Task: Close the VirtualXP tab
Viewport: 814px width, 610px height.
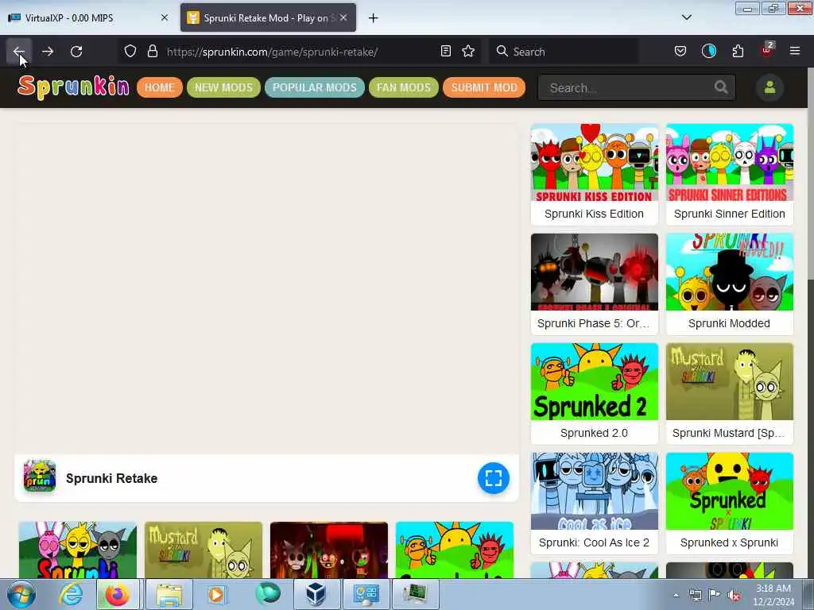Action: point(165,17)
